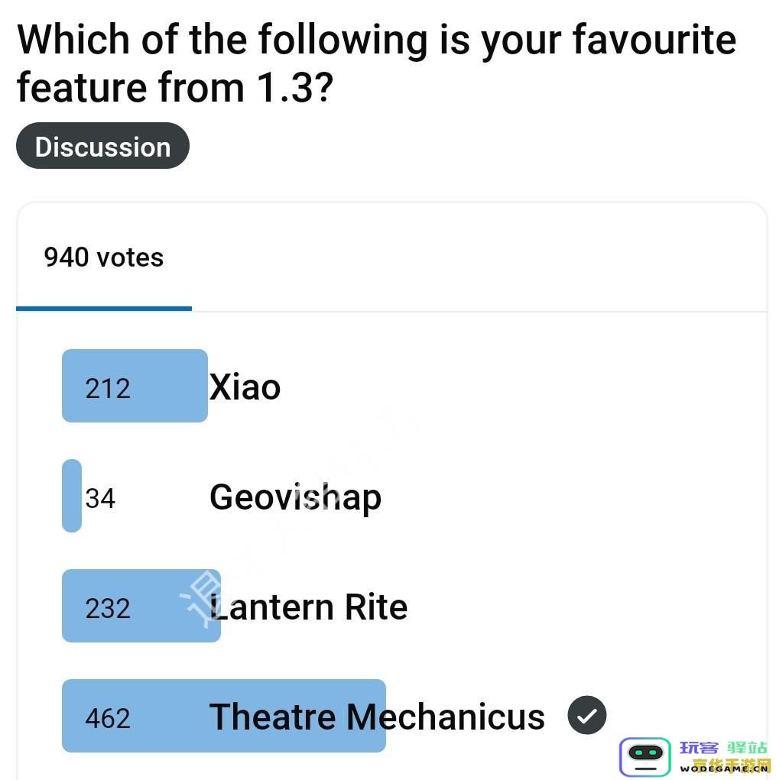Click the 232 vote count number
The image size is (776, 780).
pos(108,608)
